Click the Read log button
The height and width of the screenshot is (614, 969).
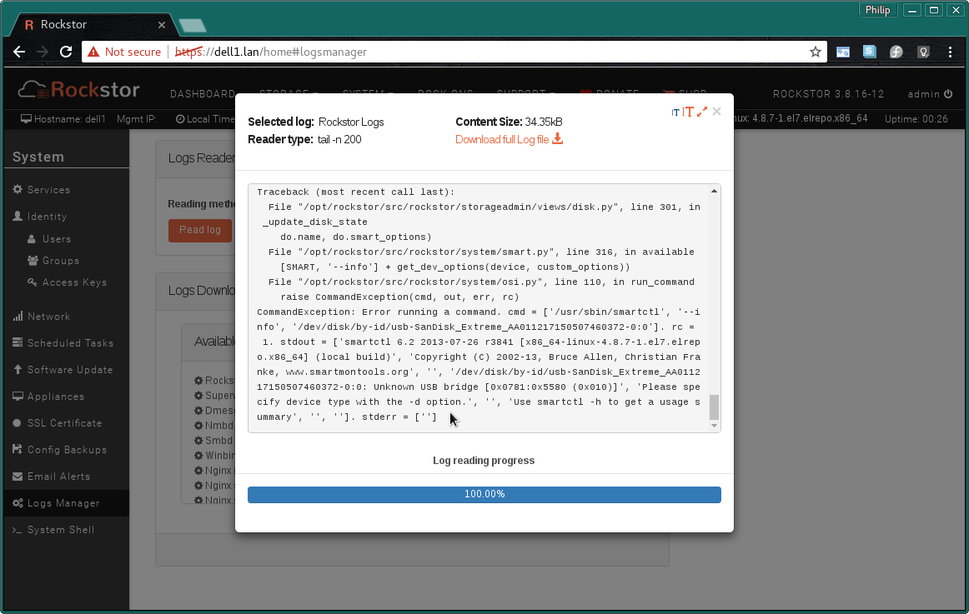(199, 230)
